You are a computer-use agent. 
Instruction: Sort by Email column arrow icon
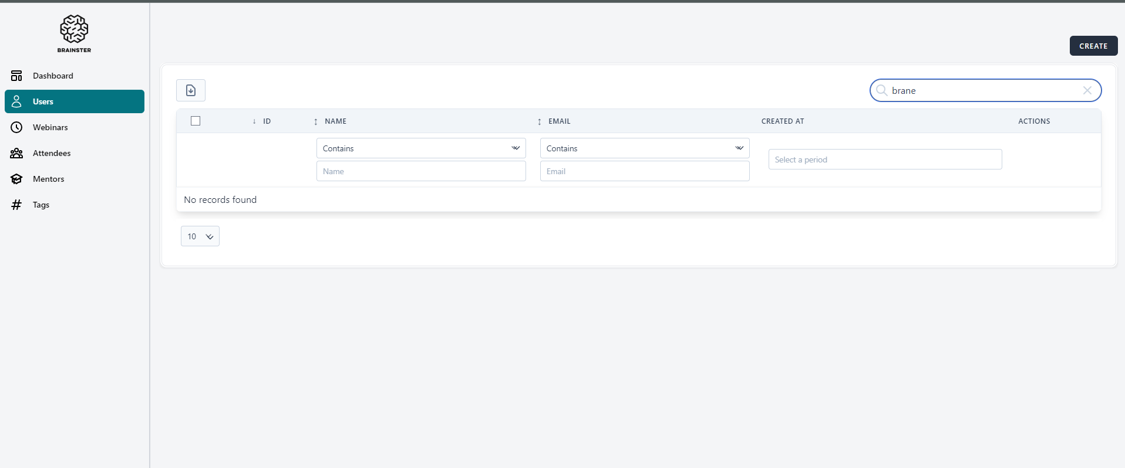pyautogui.click(x=540, y=121)
